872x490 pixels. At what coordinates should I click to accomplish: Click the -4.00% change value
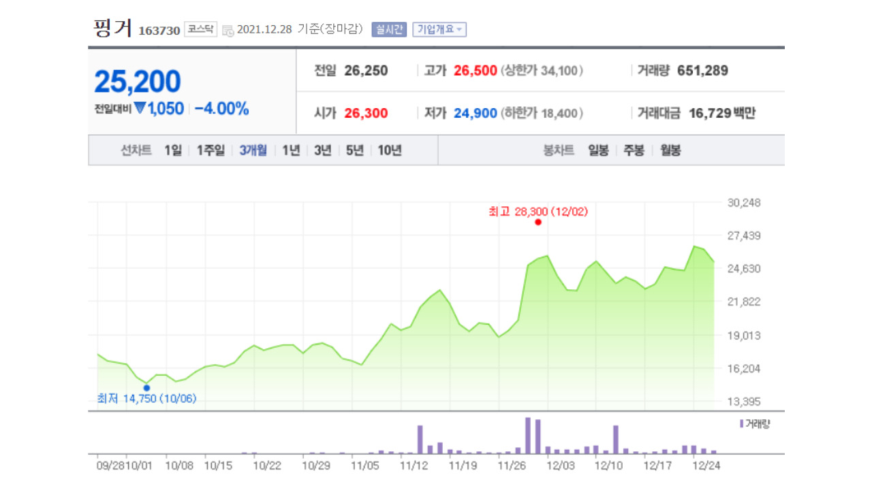[x=221, y=108]
